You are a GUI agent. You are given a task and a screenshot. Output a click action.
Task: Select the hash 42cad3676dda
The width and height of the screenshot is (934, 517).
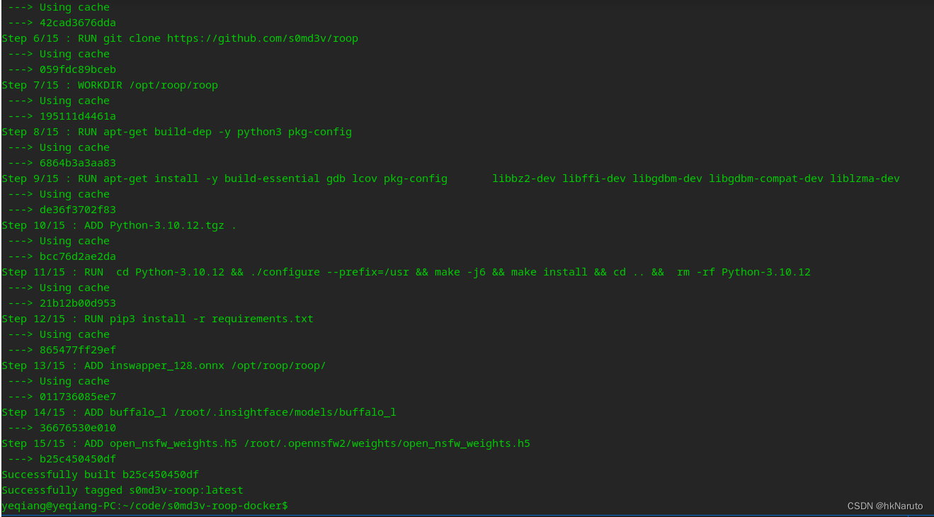[78, 23]
